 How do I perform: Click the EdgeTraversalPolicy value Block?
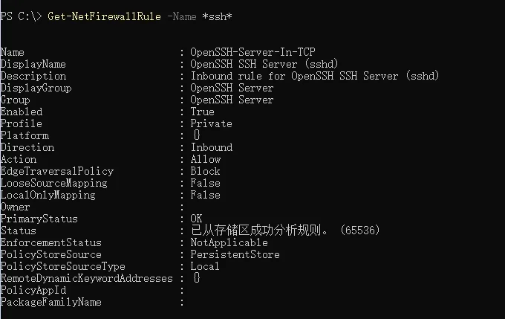[205, 171]
